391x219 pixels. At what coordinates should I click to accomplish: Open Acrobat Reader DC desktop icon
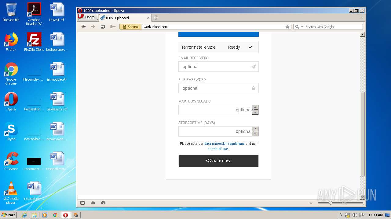coord(34,14)
